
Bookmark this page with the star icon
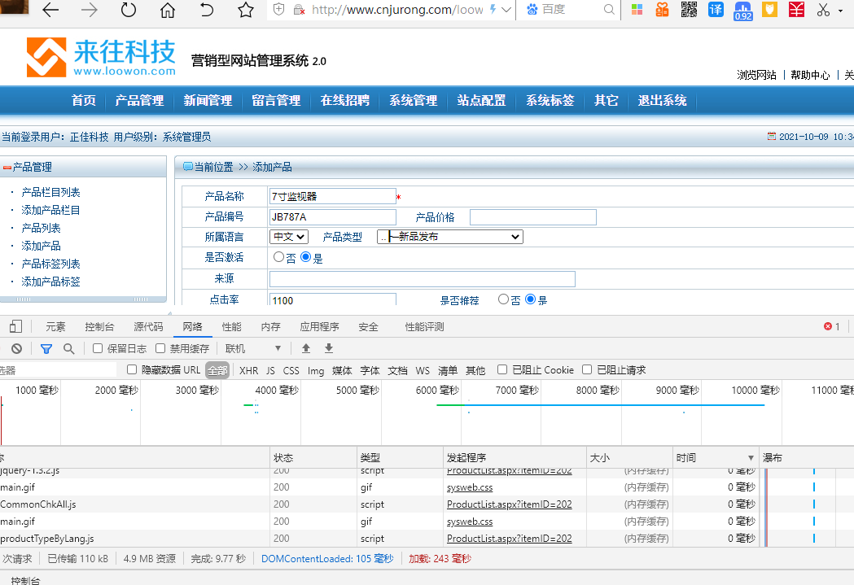click(x=246, y=10)
